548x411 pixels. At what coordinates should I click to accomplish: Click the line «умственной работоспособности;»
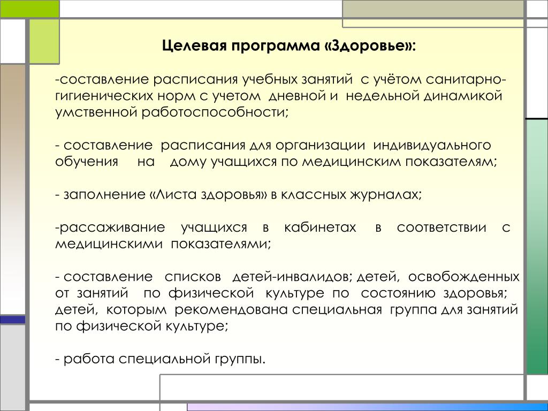(x=172, y=112)
